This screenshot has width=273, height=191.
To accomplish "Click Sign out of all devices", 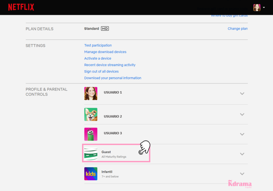I will pyautogui.click(x=102, y=71).
